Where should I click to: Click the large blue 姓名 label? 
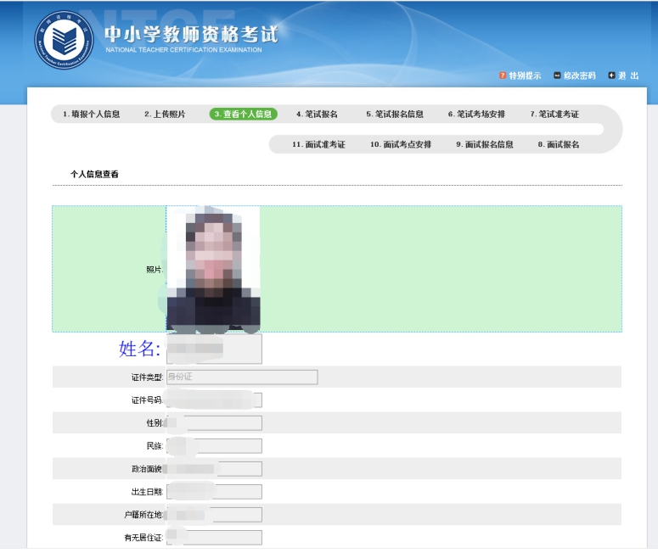[x=140, y=349]
